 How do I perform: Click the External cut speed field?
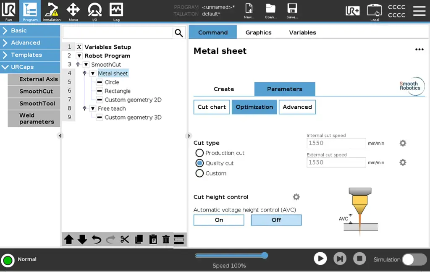pyautogui.click(x=336, y=162)
